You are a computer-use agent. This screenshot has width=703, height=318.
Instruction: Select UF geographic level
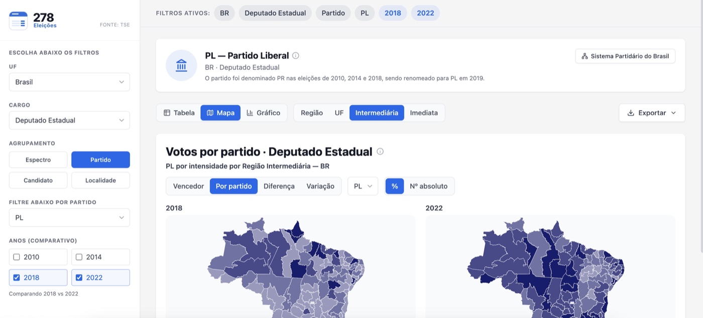(x=339, y=113)
